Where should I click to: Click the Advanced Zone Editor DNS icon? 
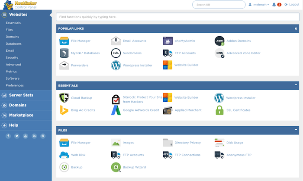tap(219, 53)
